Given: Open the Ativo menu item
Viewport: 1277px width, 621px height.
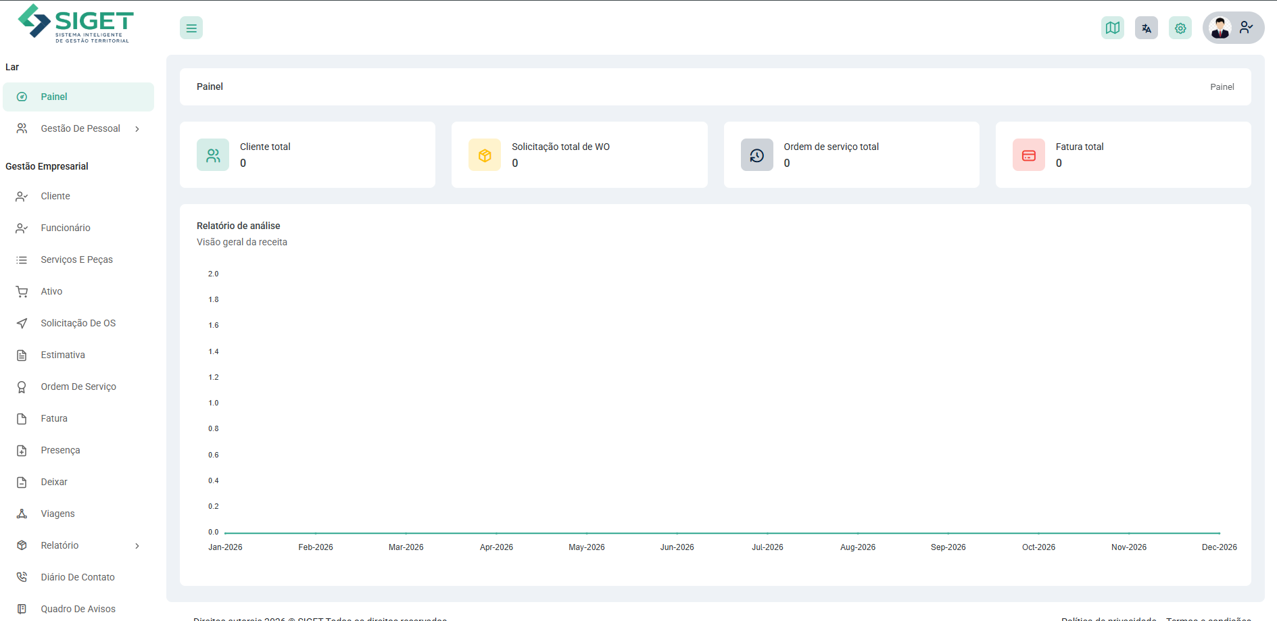Looking at the screenshot, I should coord(78,291).
